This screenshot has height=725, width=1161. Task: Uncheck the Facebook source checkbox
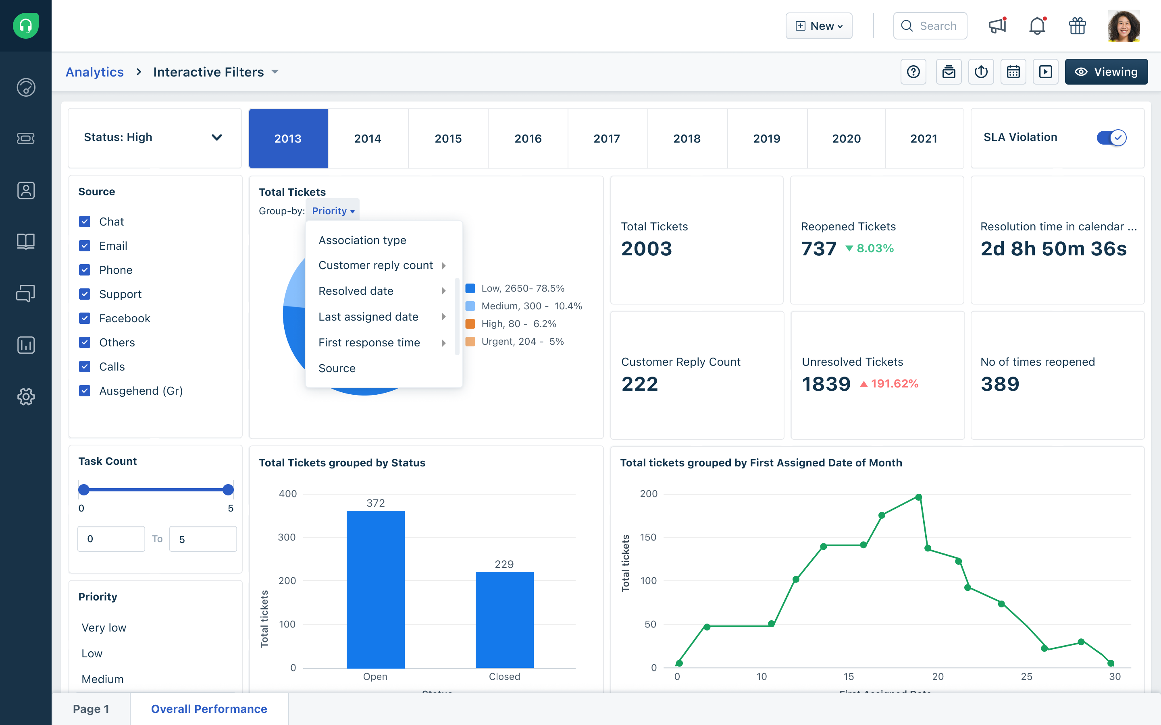[x=85, y=318]
